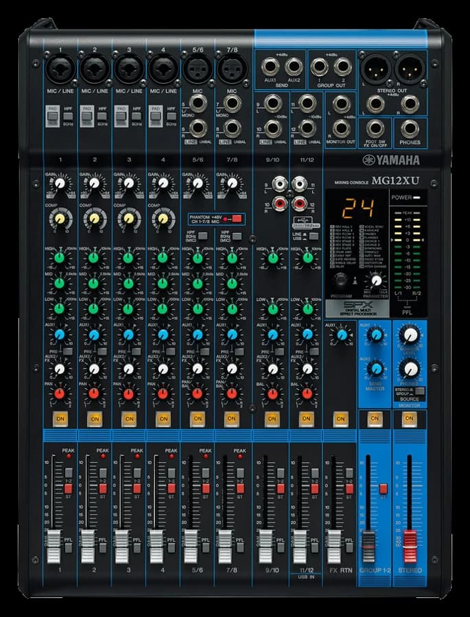Viewport: 470px width, 617px height.
Task: Click the SPX PARAMETER knob
Action: [377, 280]
